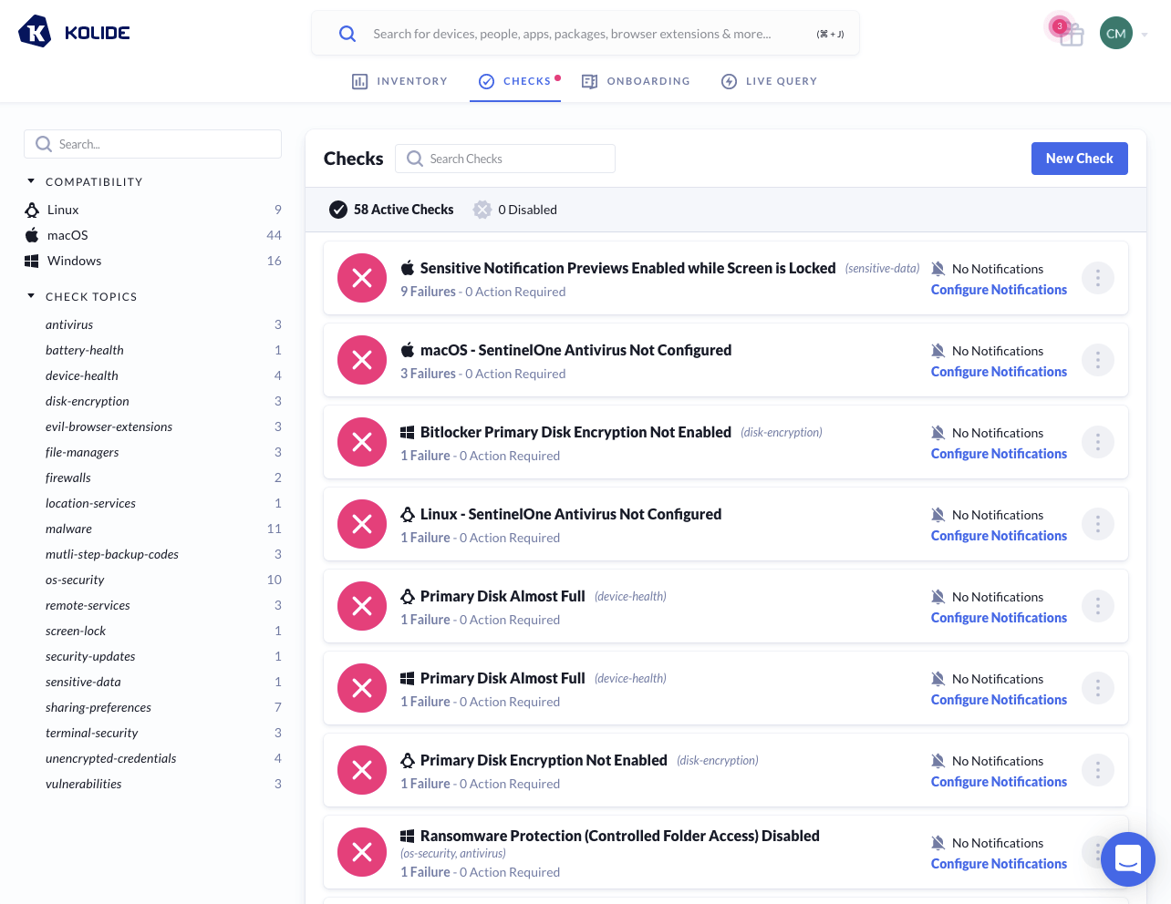Collapse the Check Topics section
The height and width of the screenshot is (904, 1171).
[31, 296]
